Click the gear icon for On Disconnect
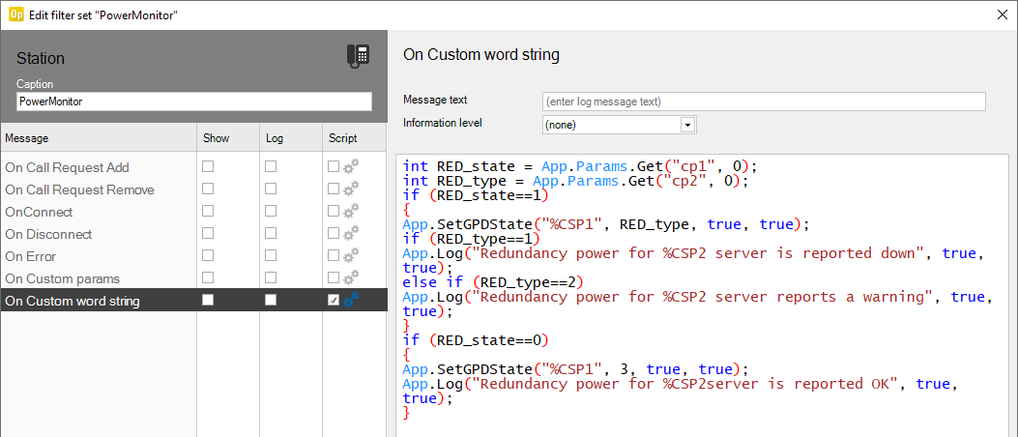1018x437 pixels. click(351, 234)
